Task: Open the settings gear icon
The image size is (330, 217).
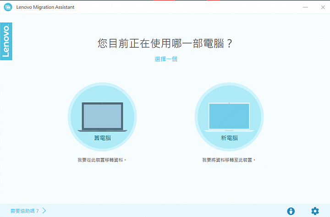Action: coord(315,211)
